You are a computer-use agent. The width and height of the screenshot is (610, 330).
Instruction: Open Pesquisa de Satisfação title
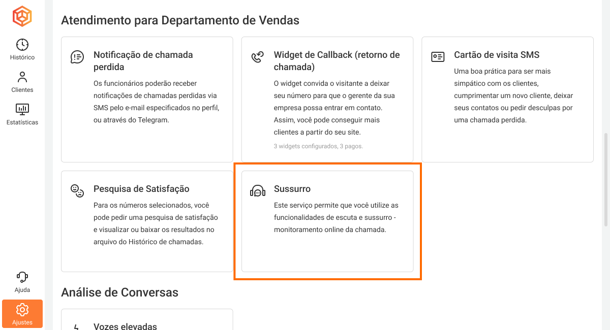(x=141, y=189)
